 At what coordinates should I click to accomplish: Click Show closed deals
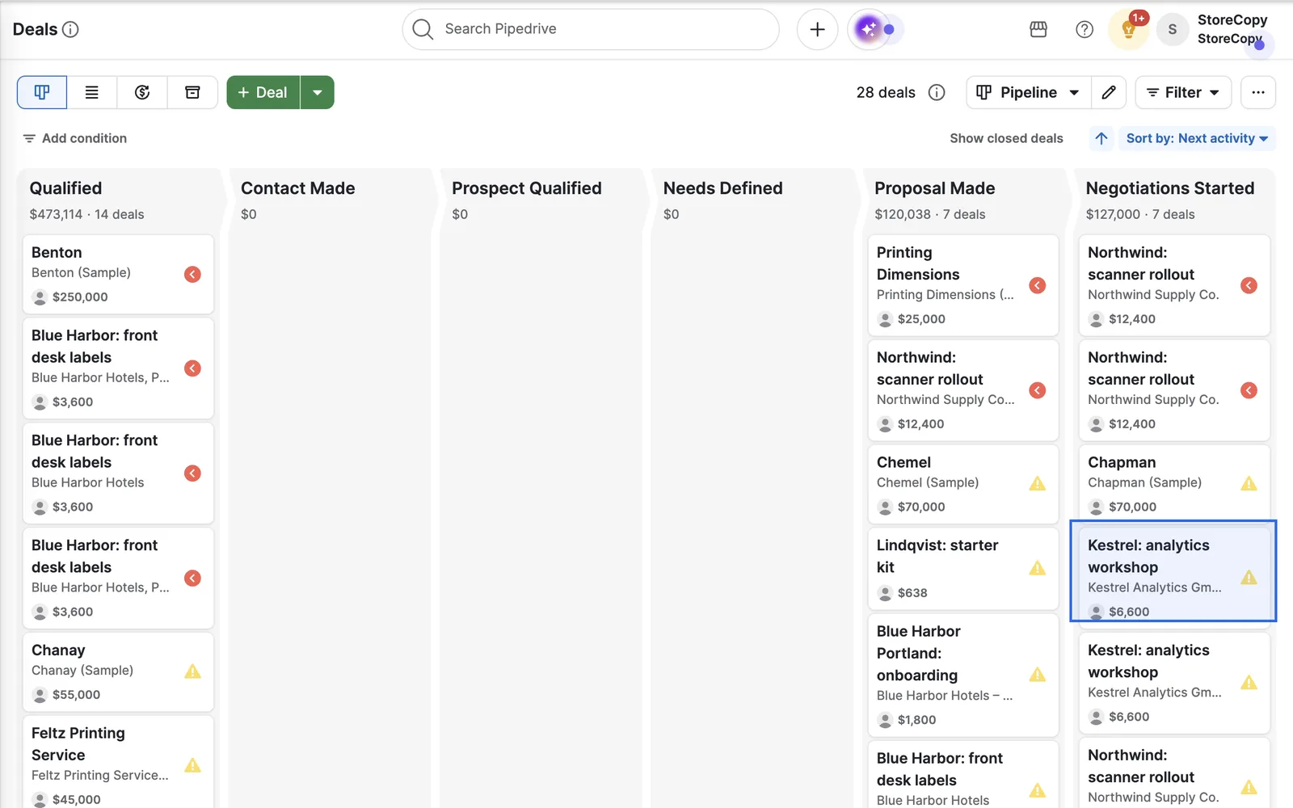(x=1006, y=138)
